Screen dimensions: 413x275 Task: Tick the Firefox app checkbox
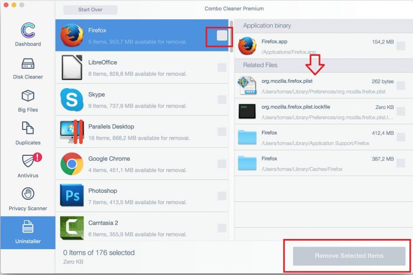[222, 35]
